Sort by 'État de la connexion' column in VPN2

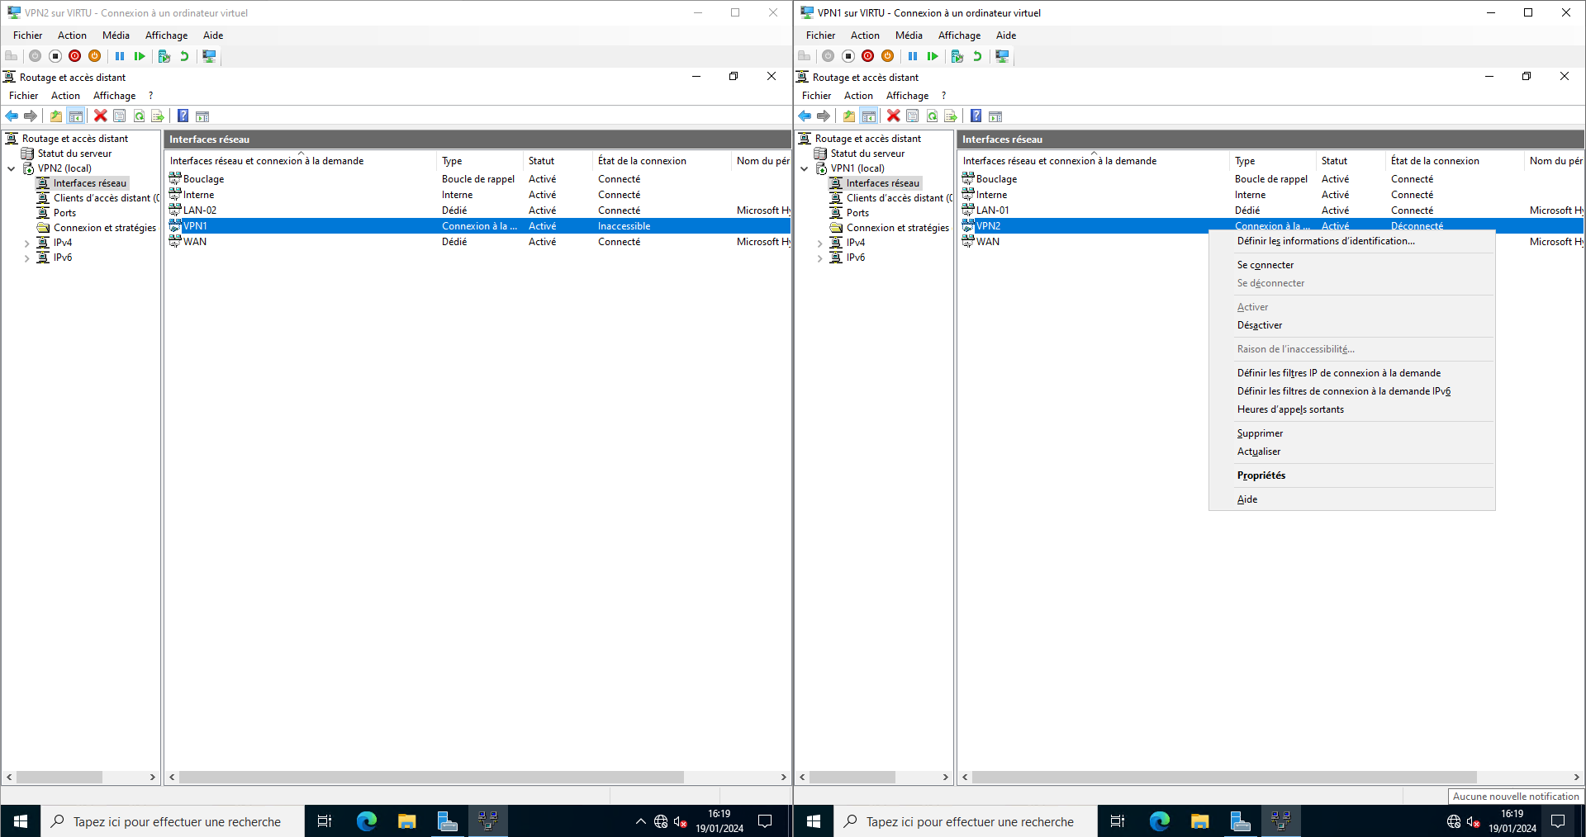coord(642,161)
